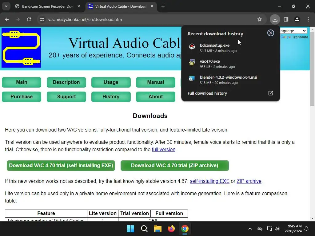Open the Purchase navigation button

(x=22, y=97)
